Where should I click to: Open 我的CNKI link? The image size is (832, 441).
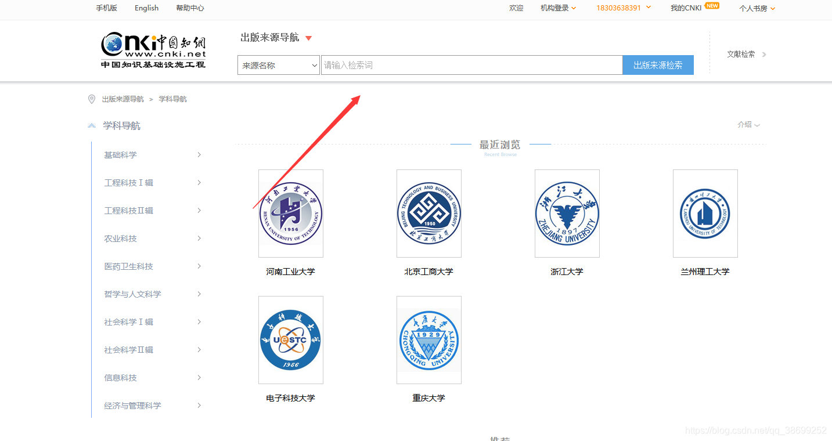pyautogui.click(x=686, y=8)
